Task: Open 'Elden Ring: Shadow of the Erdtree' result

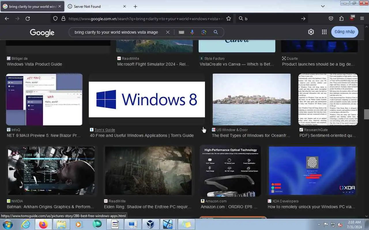Action: coord(148,207)
